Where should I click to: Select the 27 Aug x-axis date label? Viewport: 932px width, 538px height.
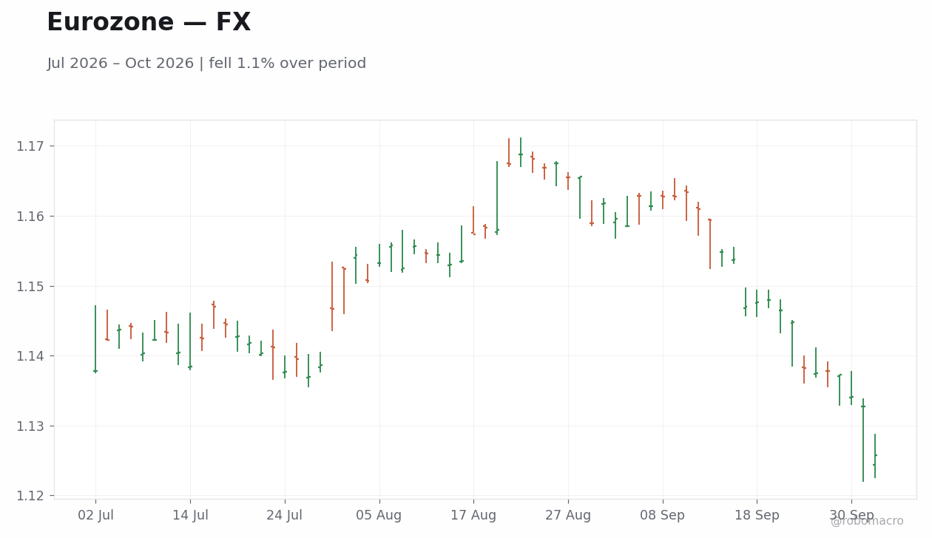[x=568, y=516]
